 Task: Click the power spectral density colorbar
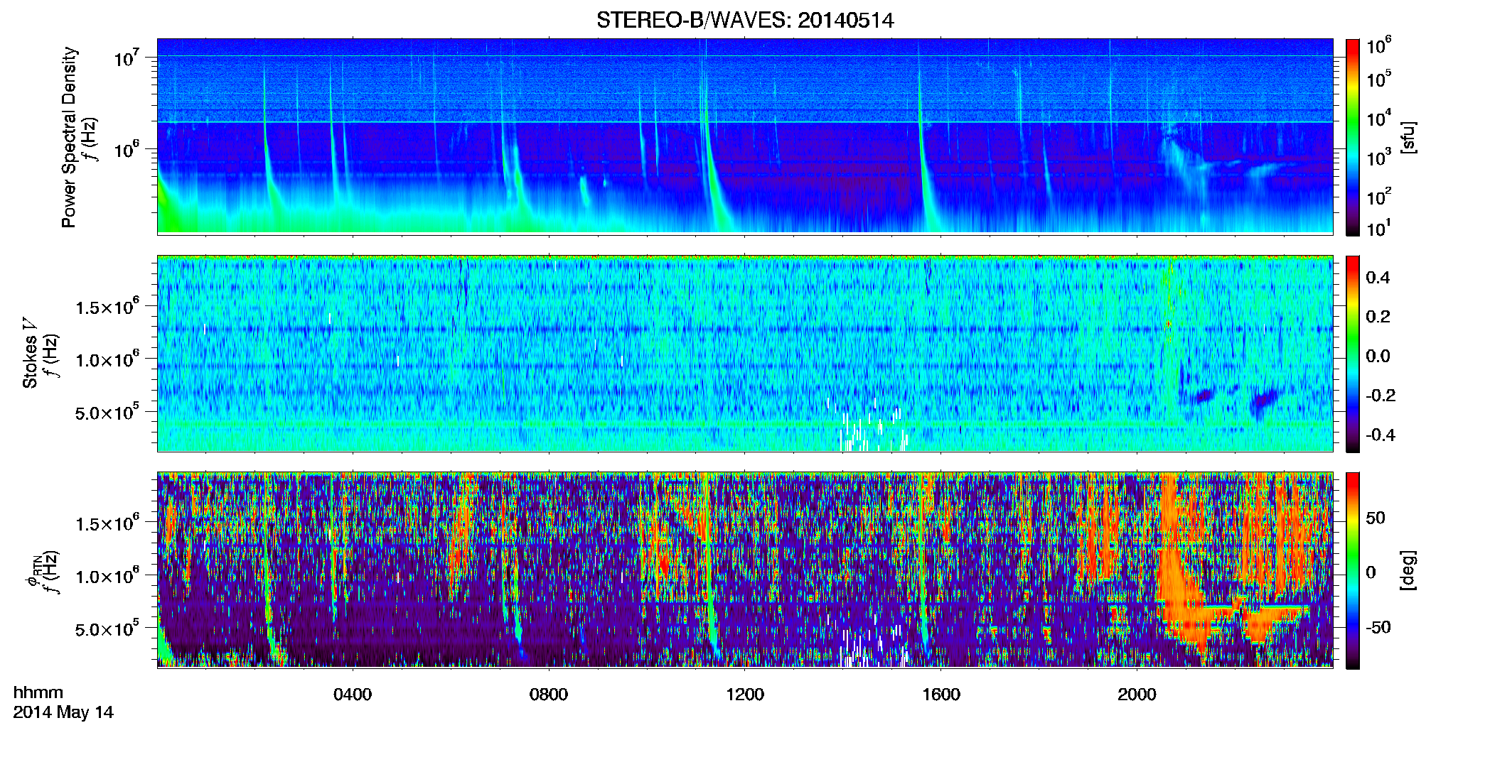click(x=1352, y=137)
